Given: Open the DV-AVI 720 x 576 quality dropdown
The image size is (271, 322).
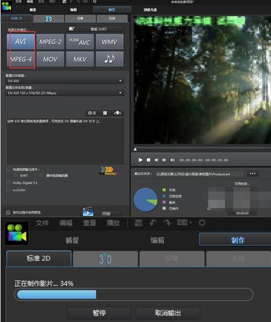Looking at the screenshot, I should pos(64,93).
